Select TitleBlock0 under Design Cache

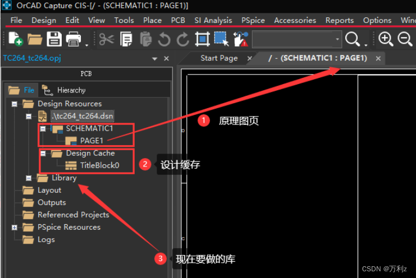[99, 165]
